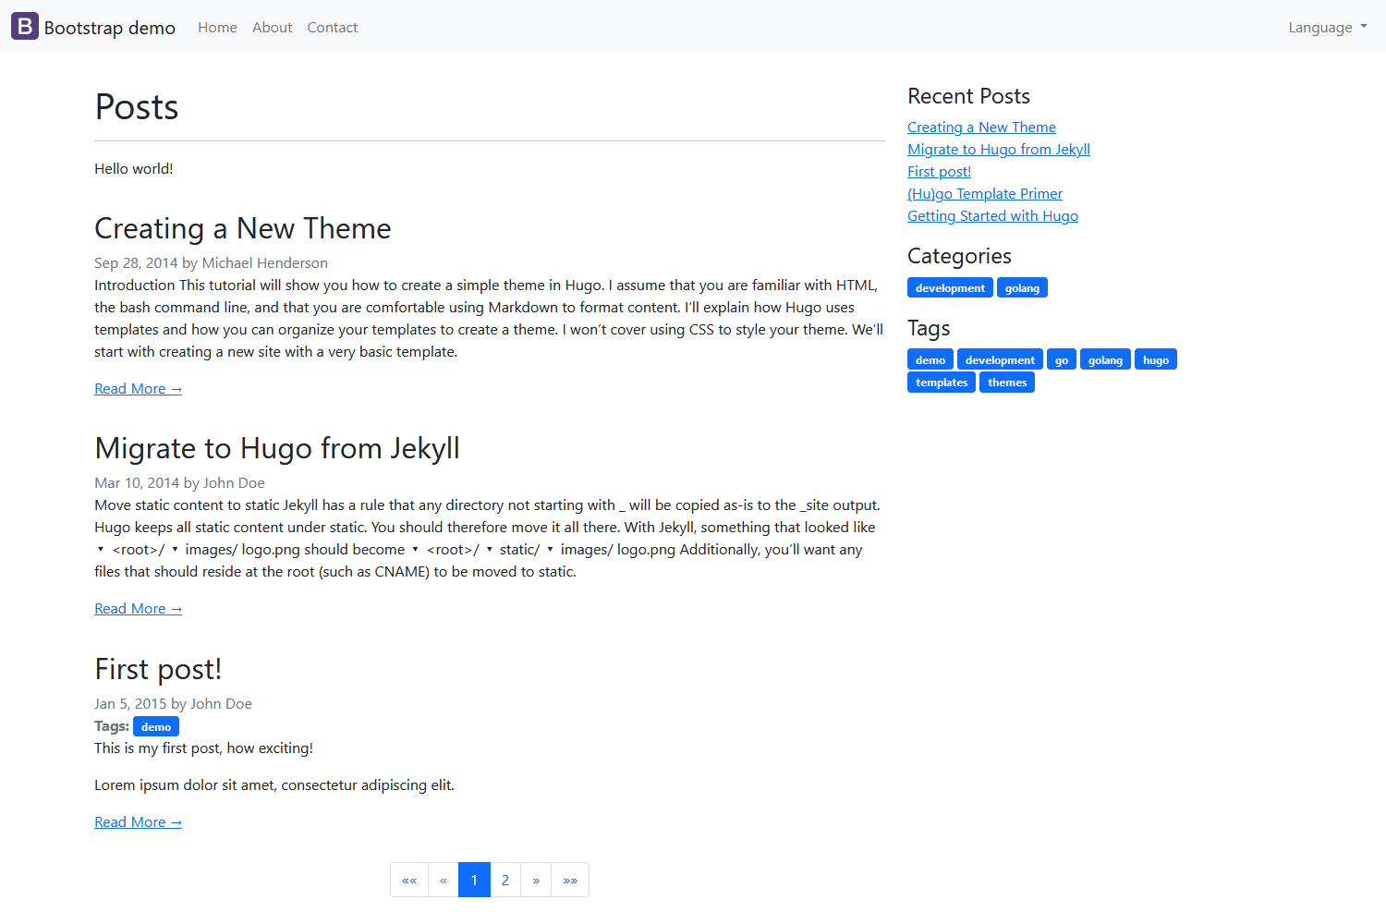
Task: Click the active page 1 button
Action: (474, 881)
